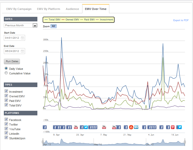Switch to the EMV By Campaign tab
The image size is (193, 150).
tap(19, 9)
